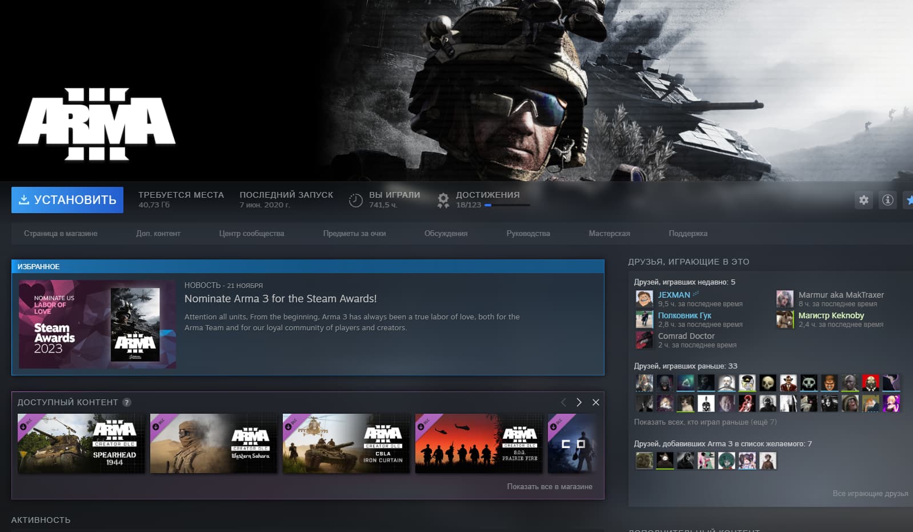913x532 pixels.
Task: Open Руководства tab
Action: coord(528,233)
